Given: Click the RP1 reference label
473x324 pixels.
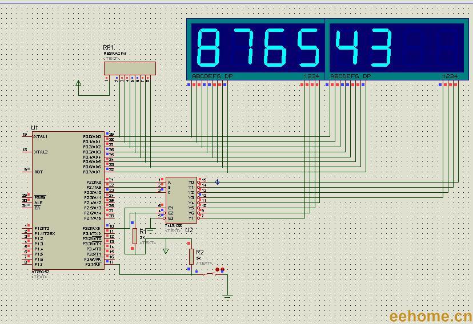Looking at the screenshot, I should (x=109, y=47).
